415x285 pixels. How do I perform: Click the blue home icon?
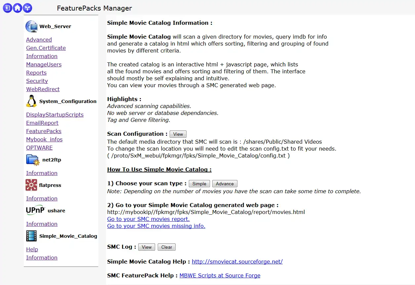(x=18, y=8)
